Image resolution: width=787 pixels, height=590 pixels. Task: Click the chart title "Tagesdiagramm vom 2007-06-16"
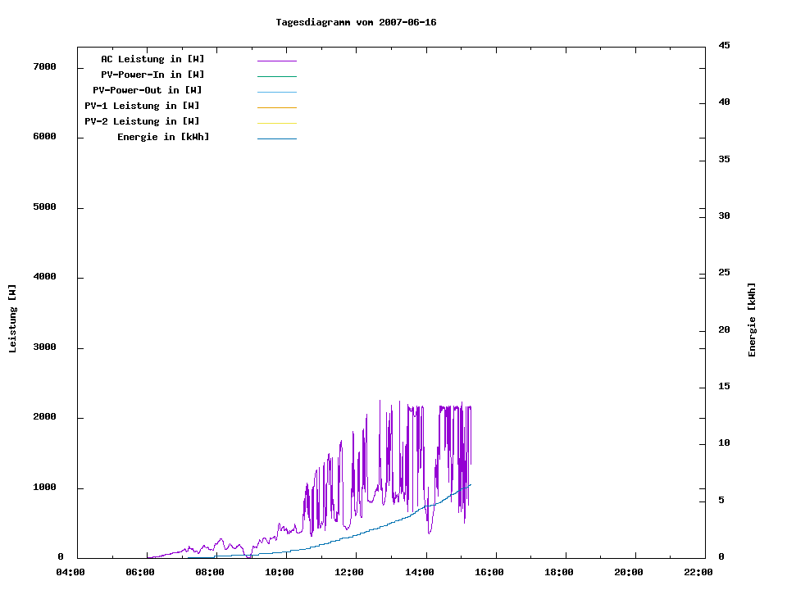pos(356,22)
